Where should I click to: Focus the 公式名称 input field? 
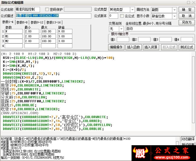click(28, 9)
